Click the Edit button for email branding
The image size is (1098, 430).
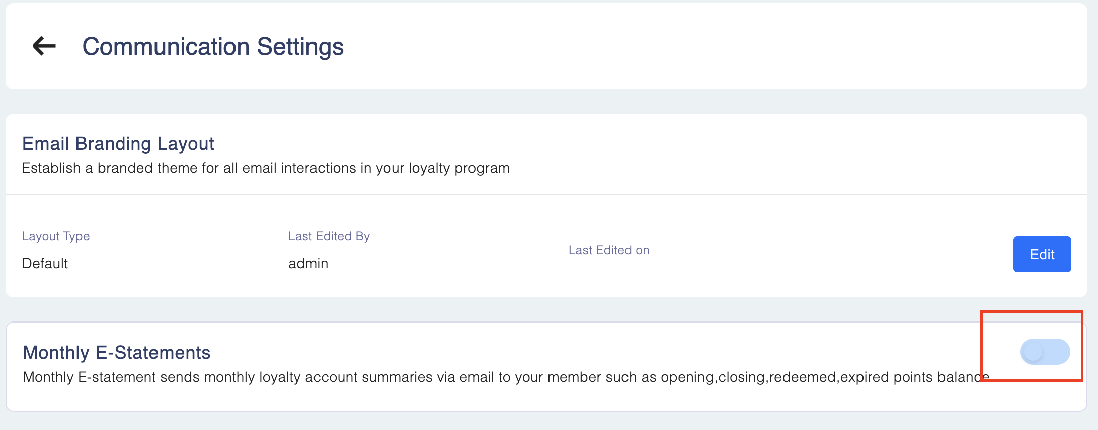coord(1042,254)
